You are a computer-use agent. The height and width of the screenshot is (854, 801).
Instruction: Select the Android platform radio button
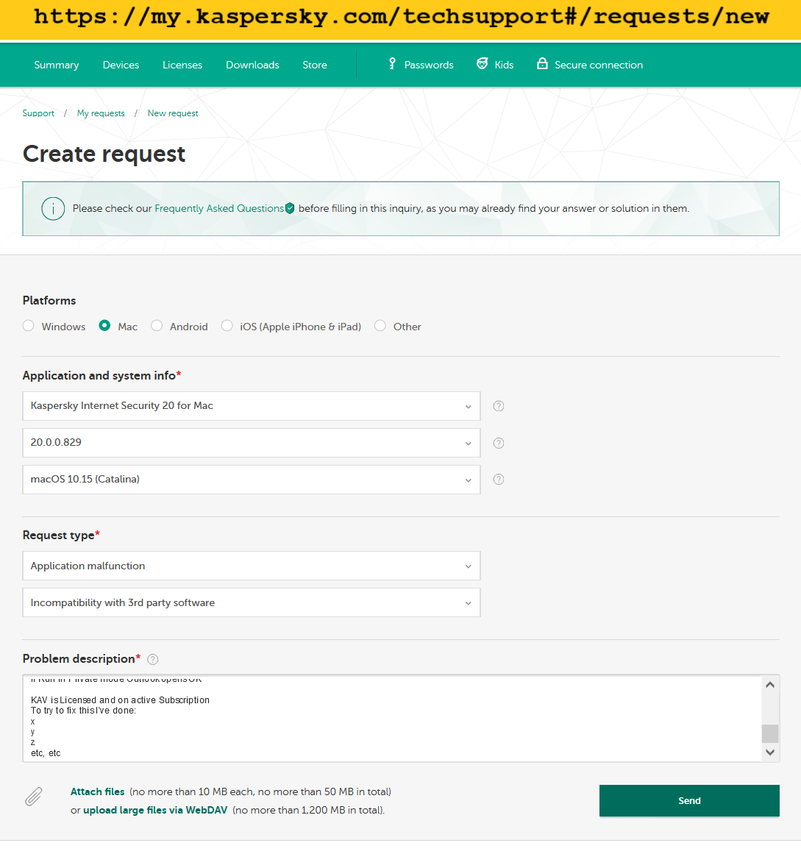tap(157, 326)
